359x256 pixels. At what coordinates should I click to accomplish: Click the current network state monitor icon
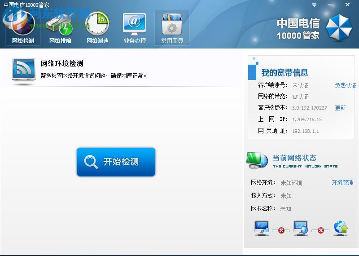coord(257,160)
